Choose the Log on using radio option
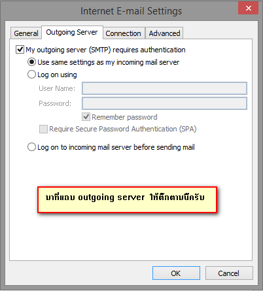Viewport: 263px width, 291px height. point(31,75)
